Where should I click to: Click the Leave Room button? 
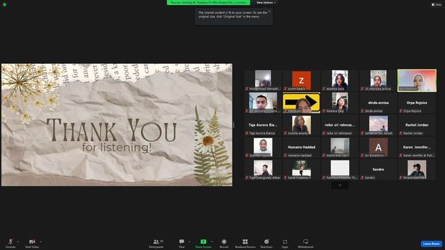point(431,244)
